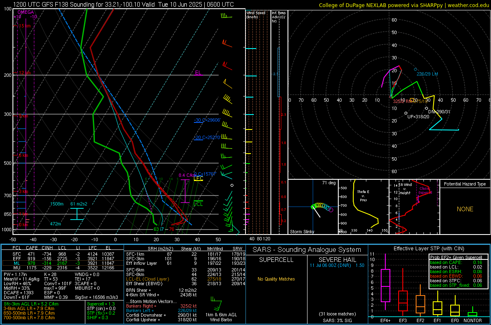Click the Classic Supercell annotation
The width and height of the screenshot is (491, 325).
[x=425, y=191]
